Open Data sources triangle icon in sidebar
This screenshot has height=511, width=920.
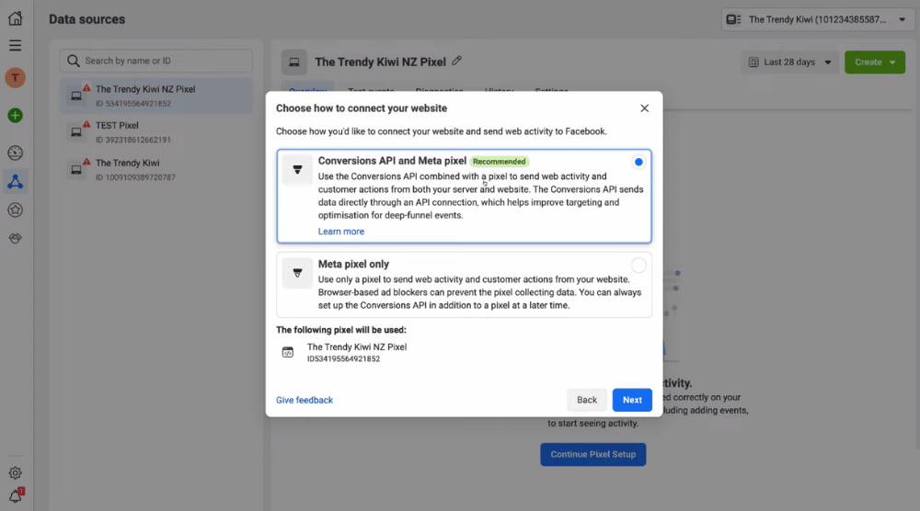[x=16, y=182]
